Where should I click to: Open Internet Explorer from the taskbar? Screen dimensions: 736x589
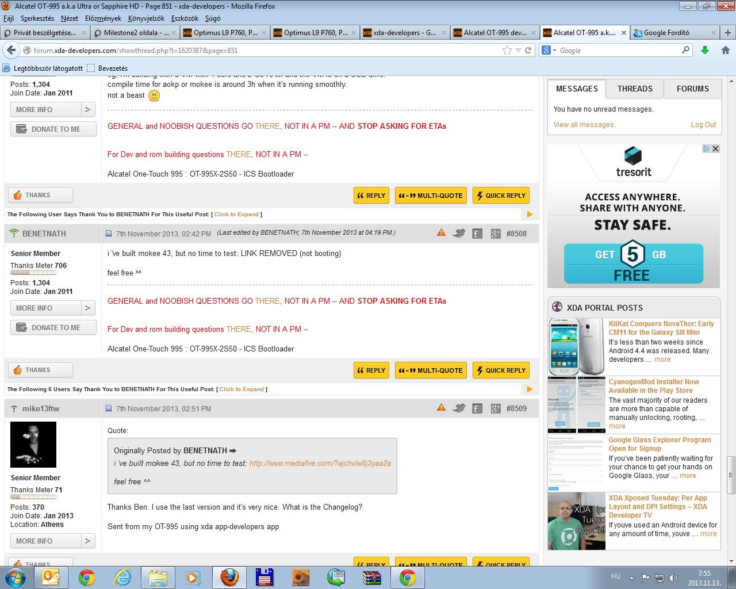point(123,577)
